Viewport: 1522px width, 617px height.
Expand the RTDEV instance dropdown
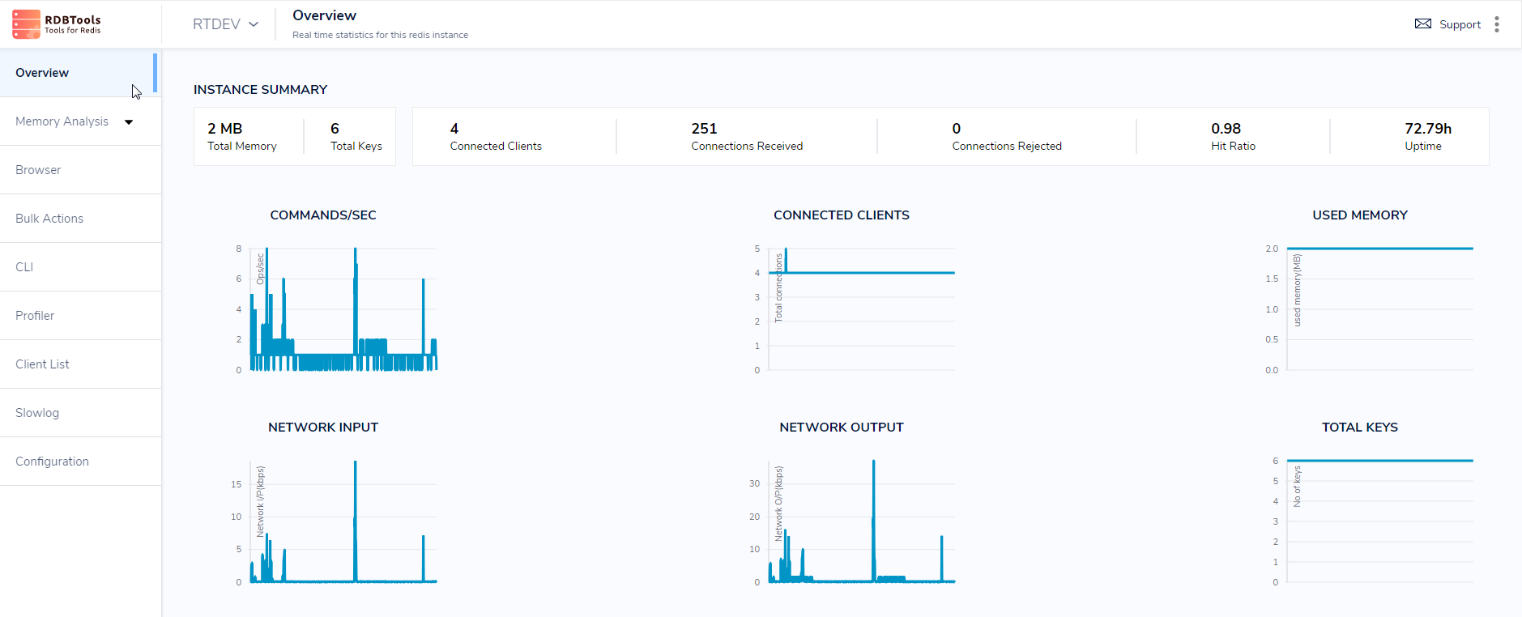pyautogui.click(x=225, y=24)
